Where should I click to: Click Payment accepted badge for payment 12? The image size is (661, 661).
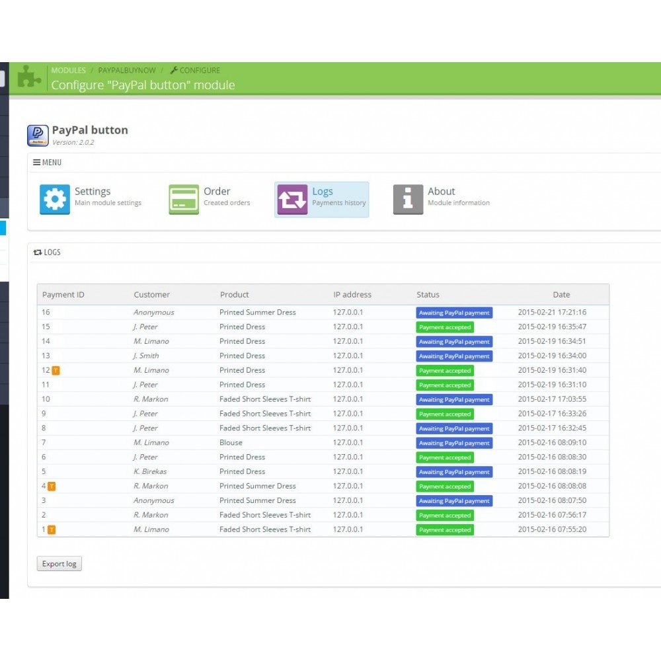pyautogui.click(x=445, y=371)
